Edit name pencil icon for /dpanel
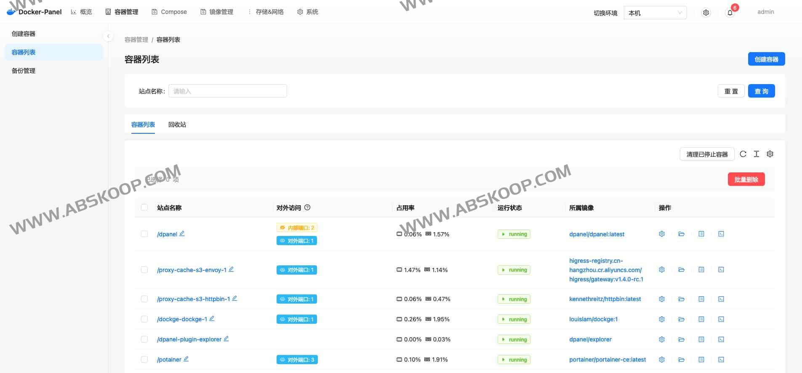Screen dimensions: 802x373 coord(182,233)
